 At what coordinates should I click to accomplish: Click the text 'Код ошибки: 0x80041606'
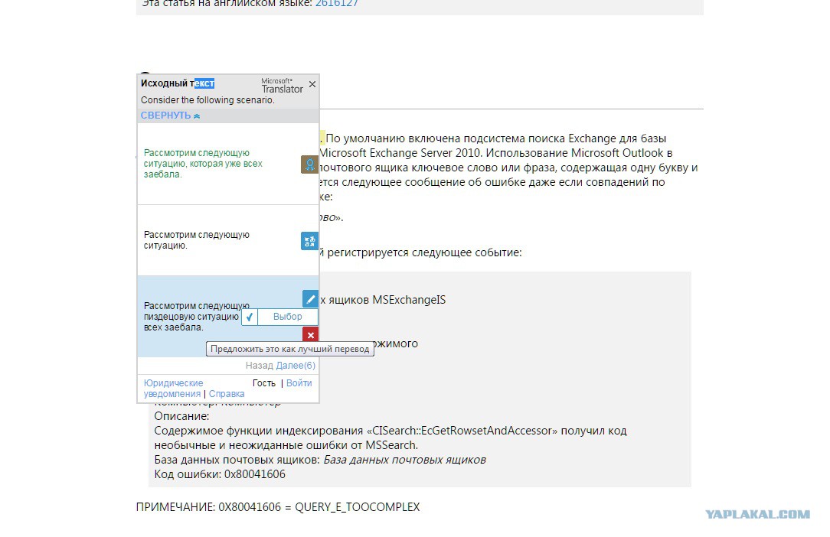pos(220,474)
